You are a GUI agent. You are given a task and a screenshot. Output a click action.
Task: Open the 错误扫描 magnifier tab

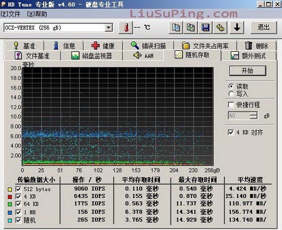coord(148,45)
